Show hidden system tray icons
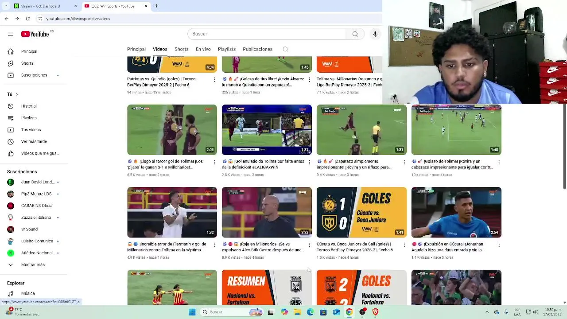Screen dimensions: 567x319 [x=487, y=312]
